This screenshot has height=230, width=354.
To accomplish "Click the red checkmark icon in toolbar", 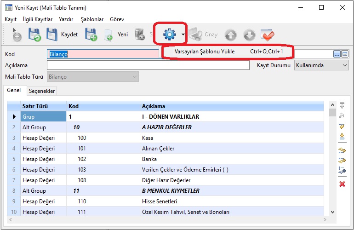I will 267,34.
